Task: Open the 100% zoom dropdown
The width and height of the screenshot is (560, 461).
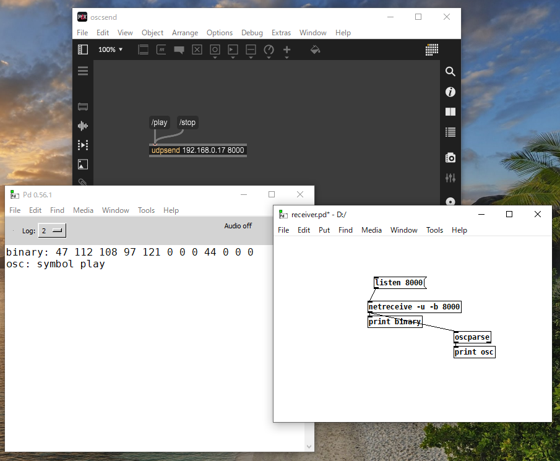Action: pos(110,50)
